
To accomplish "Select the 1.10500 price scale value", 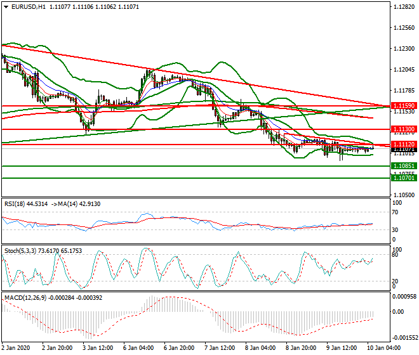I will [x=404, y=195].
